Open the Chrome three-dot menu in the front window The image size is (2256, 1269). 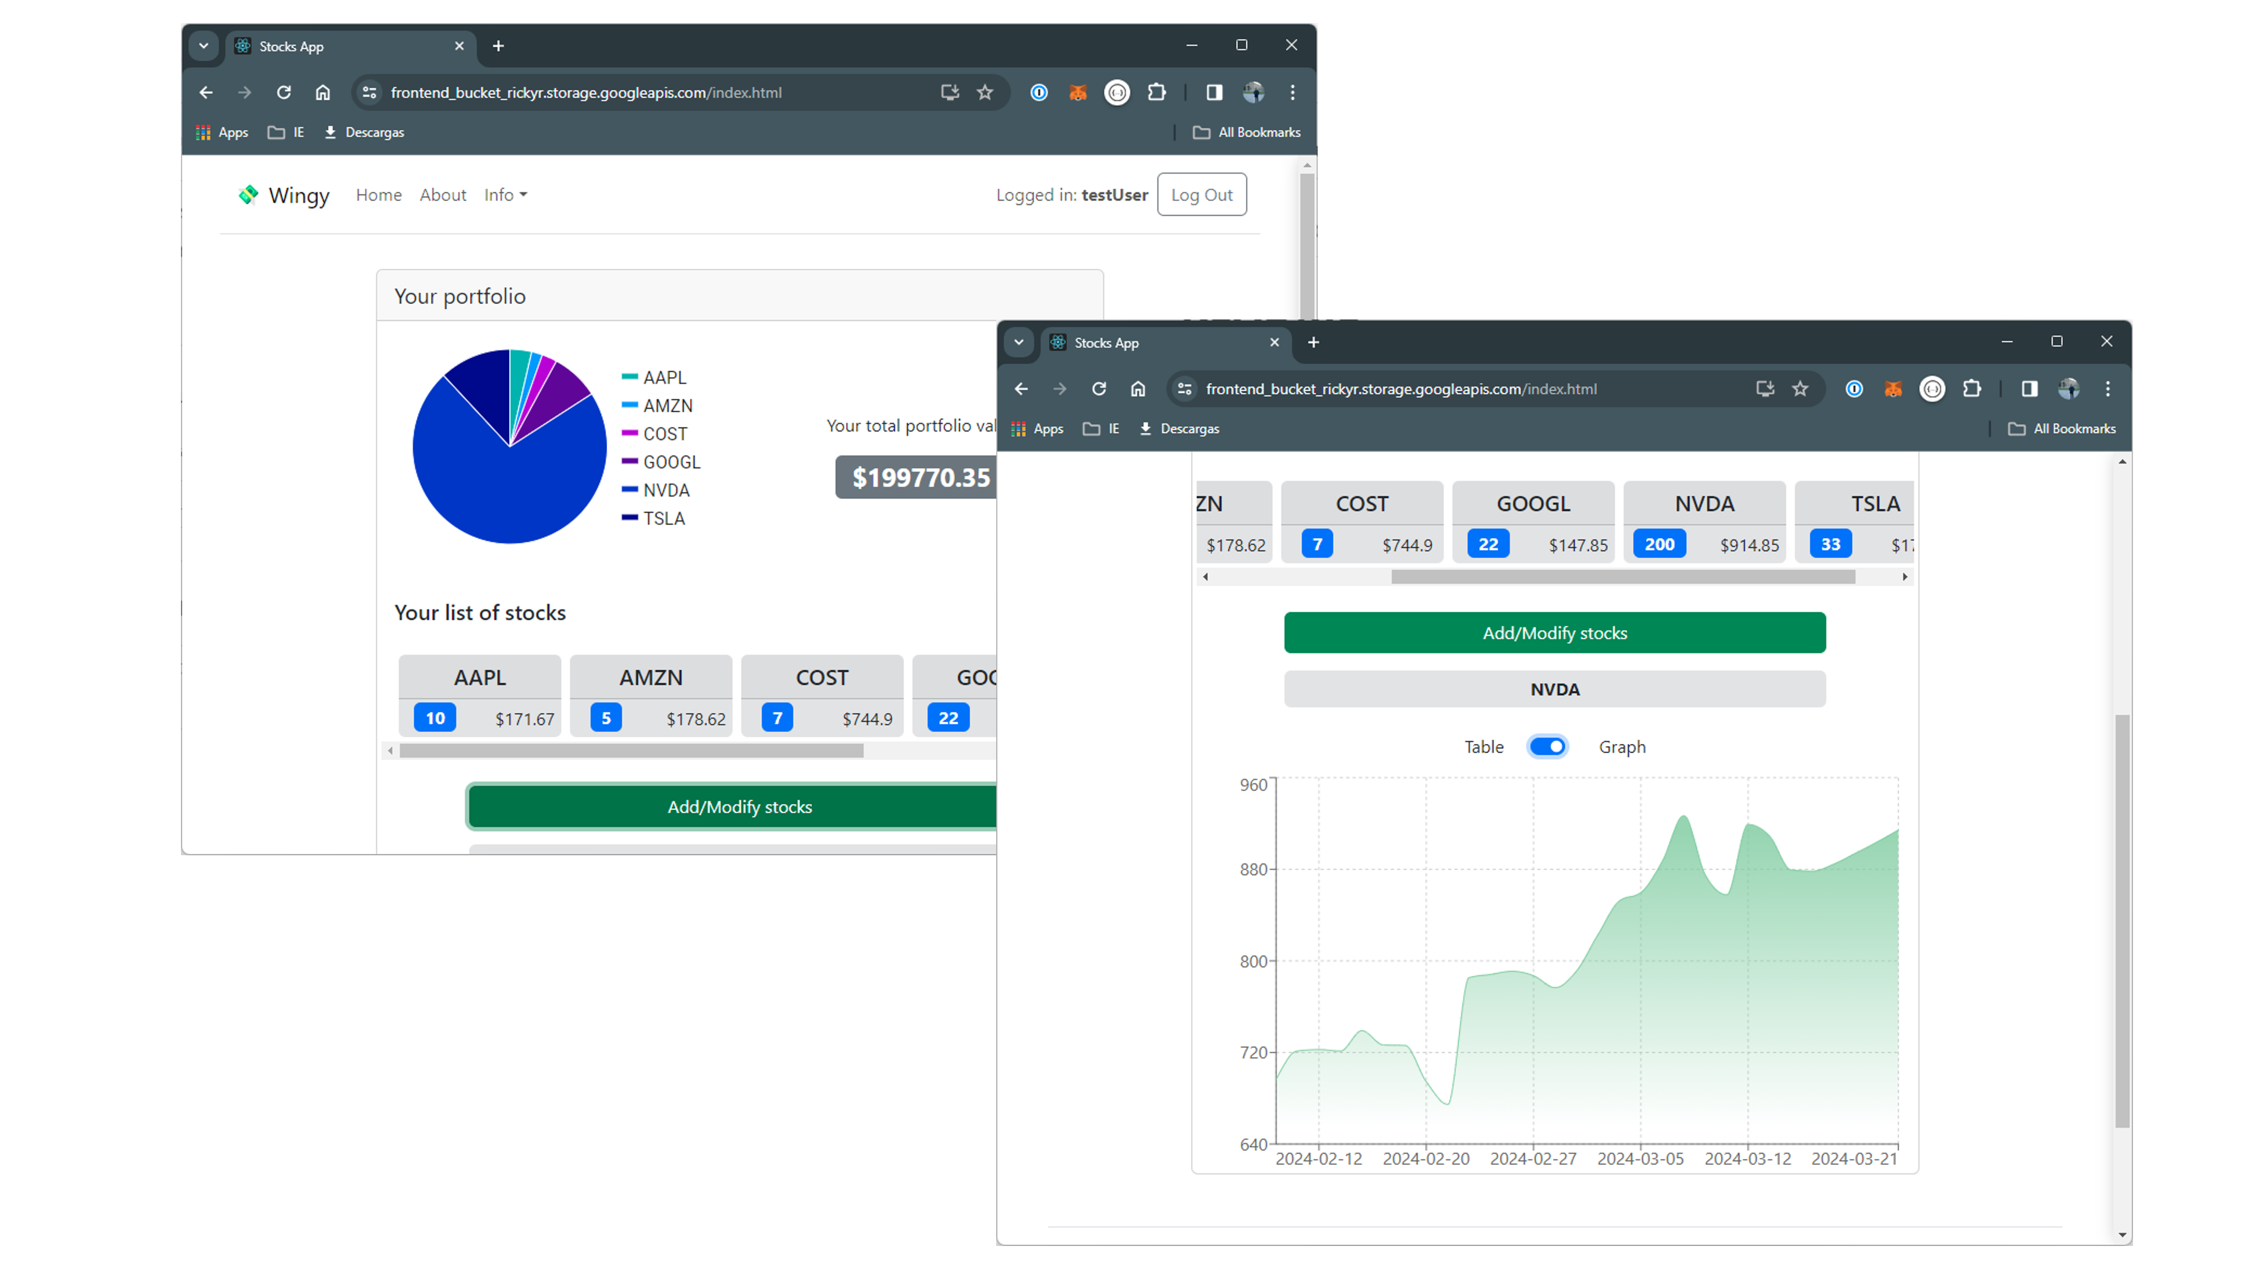tap(2108, 389)
